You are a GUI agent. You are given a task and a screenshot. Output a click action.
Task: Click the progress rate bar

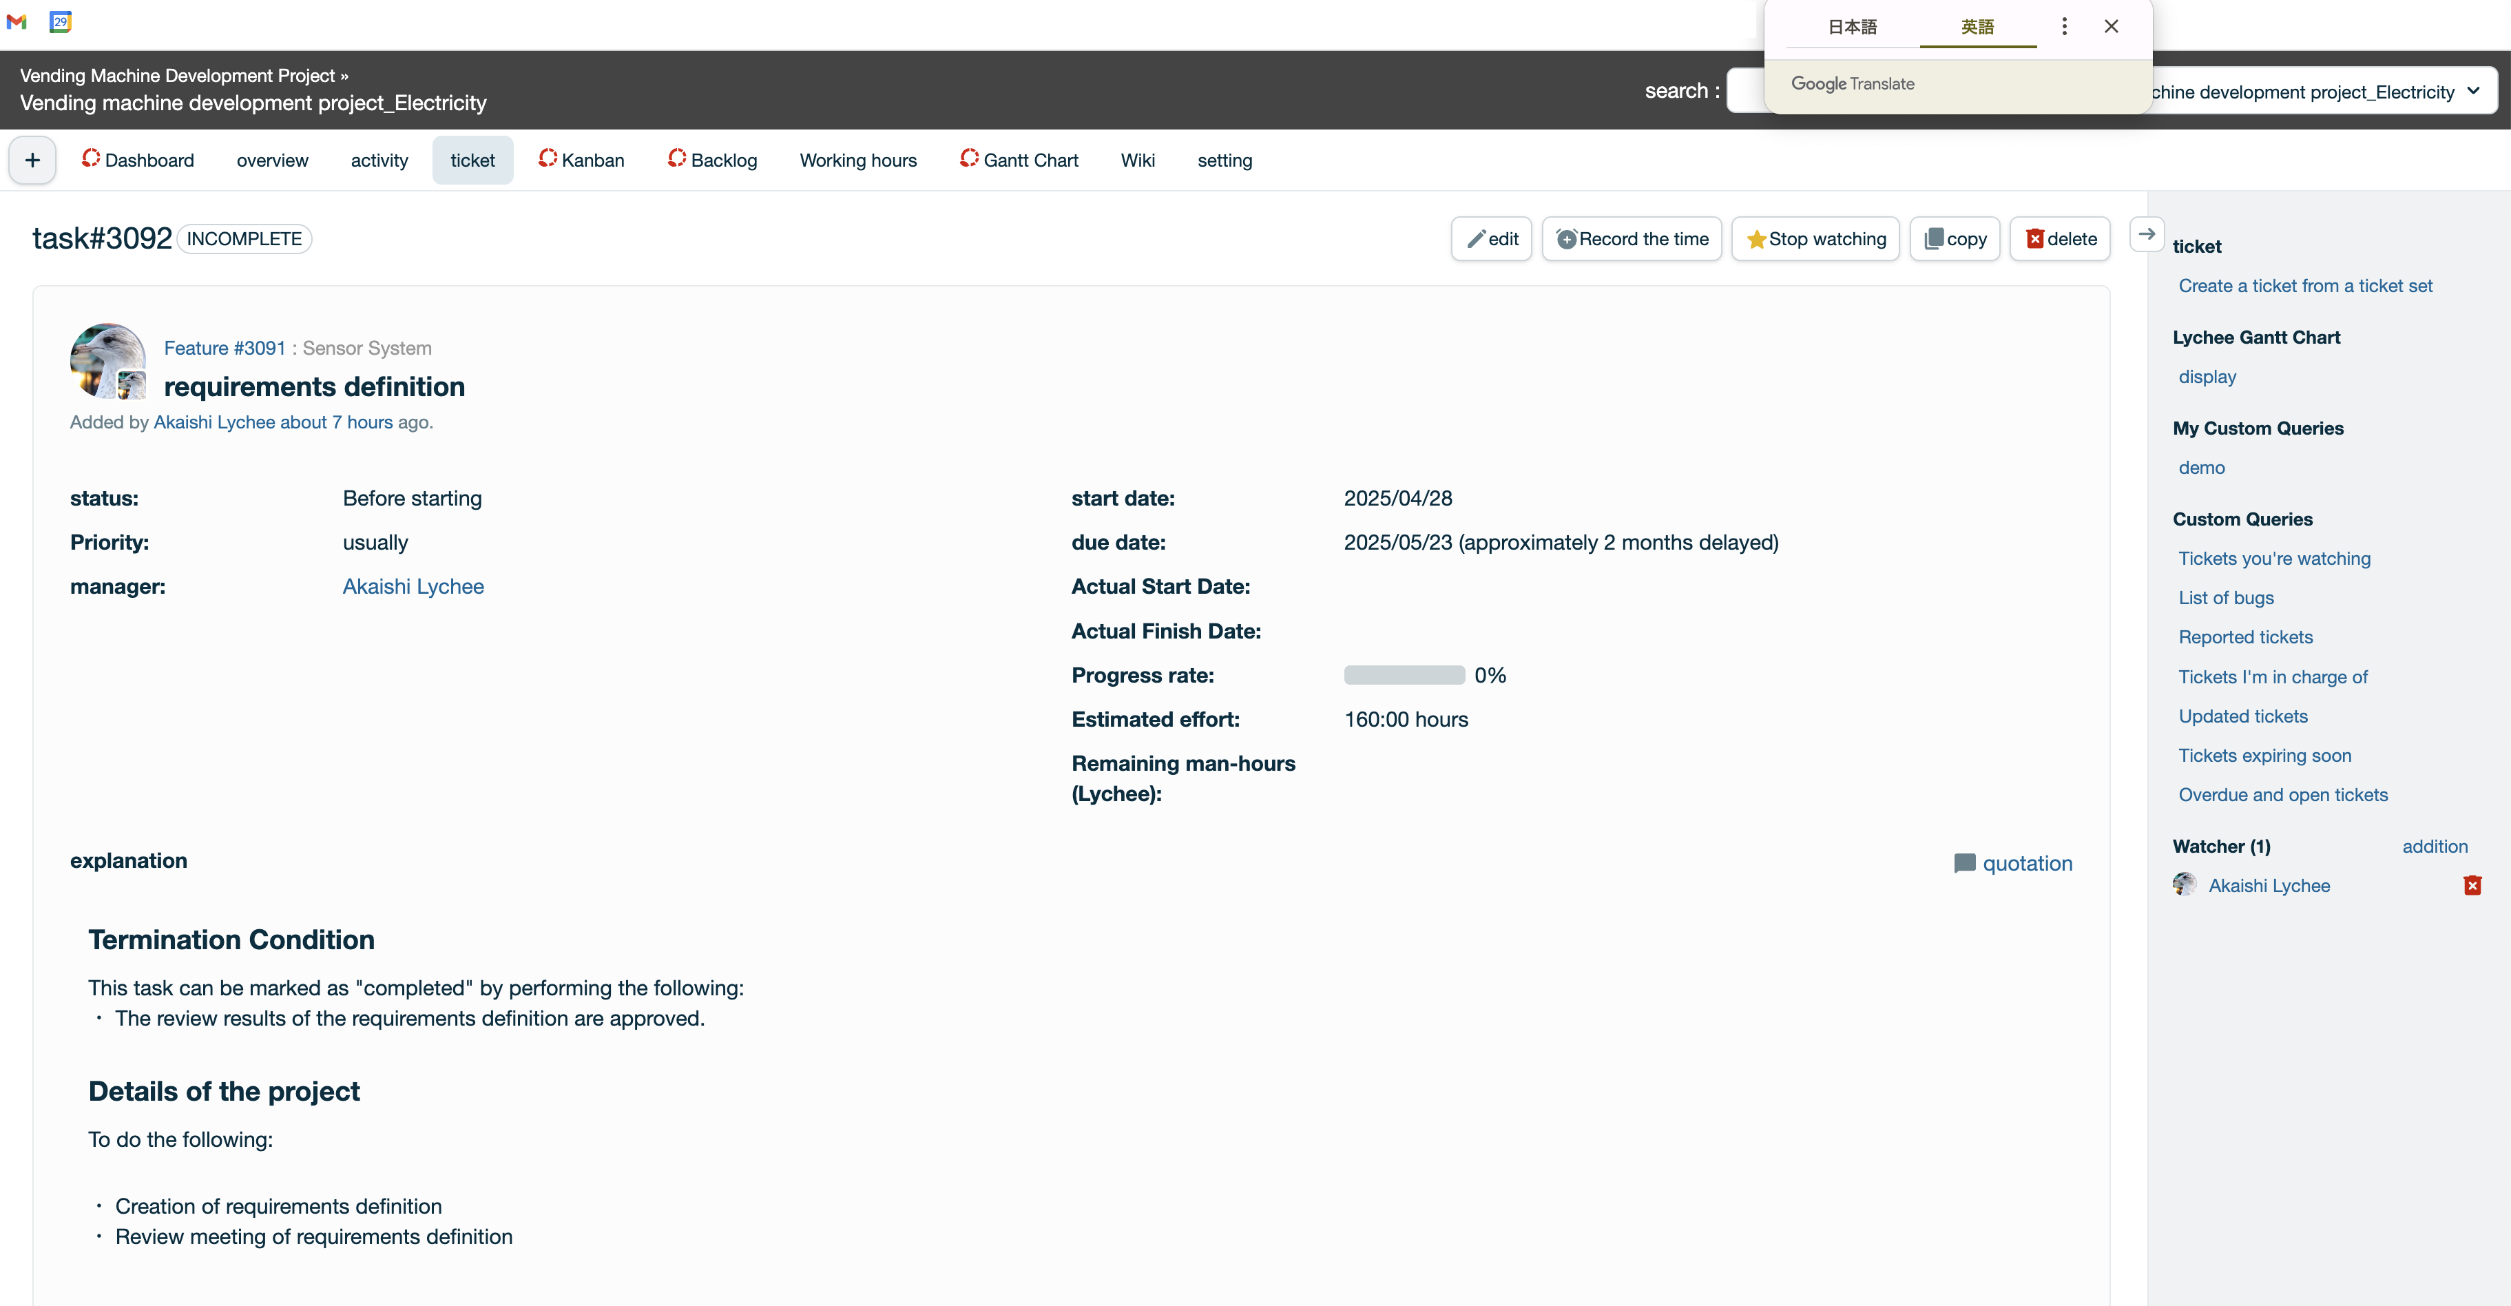pyautogui.click(x=1404, y=676)
